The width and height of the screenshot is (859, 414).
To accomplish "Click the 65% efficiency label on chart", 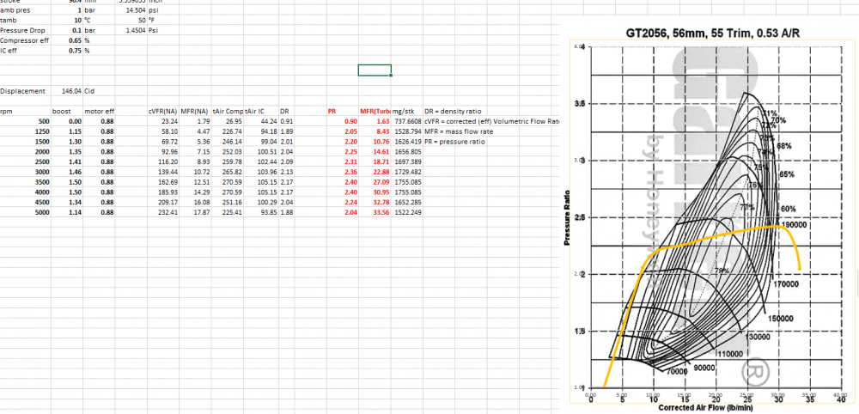I will pos(787,174).
